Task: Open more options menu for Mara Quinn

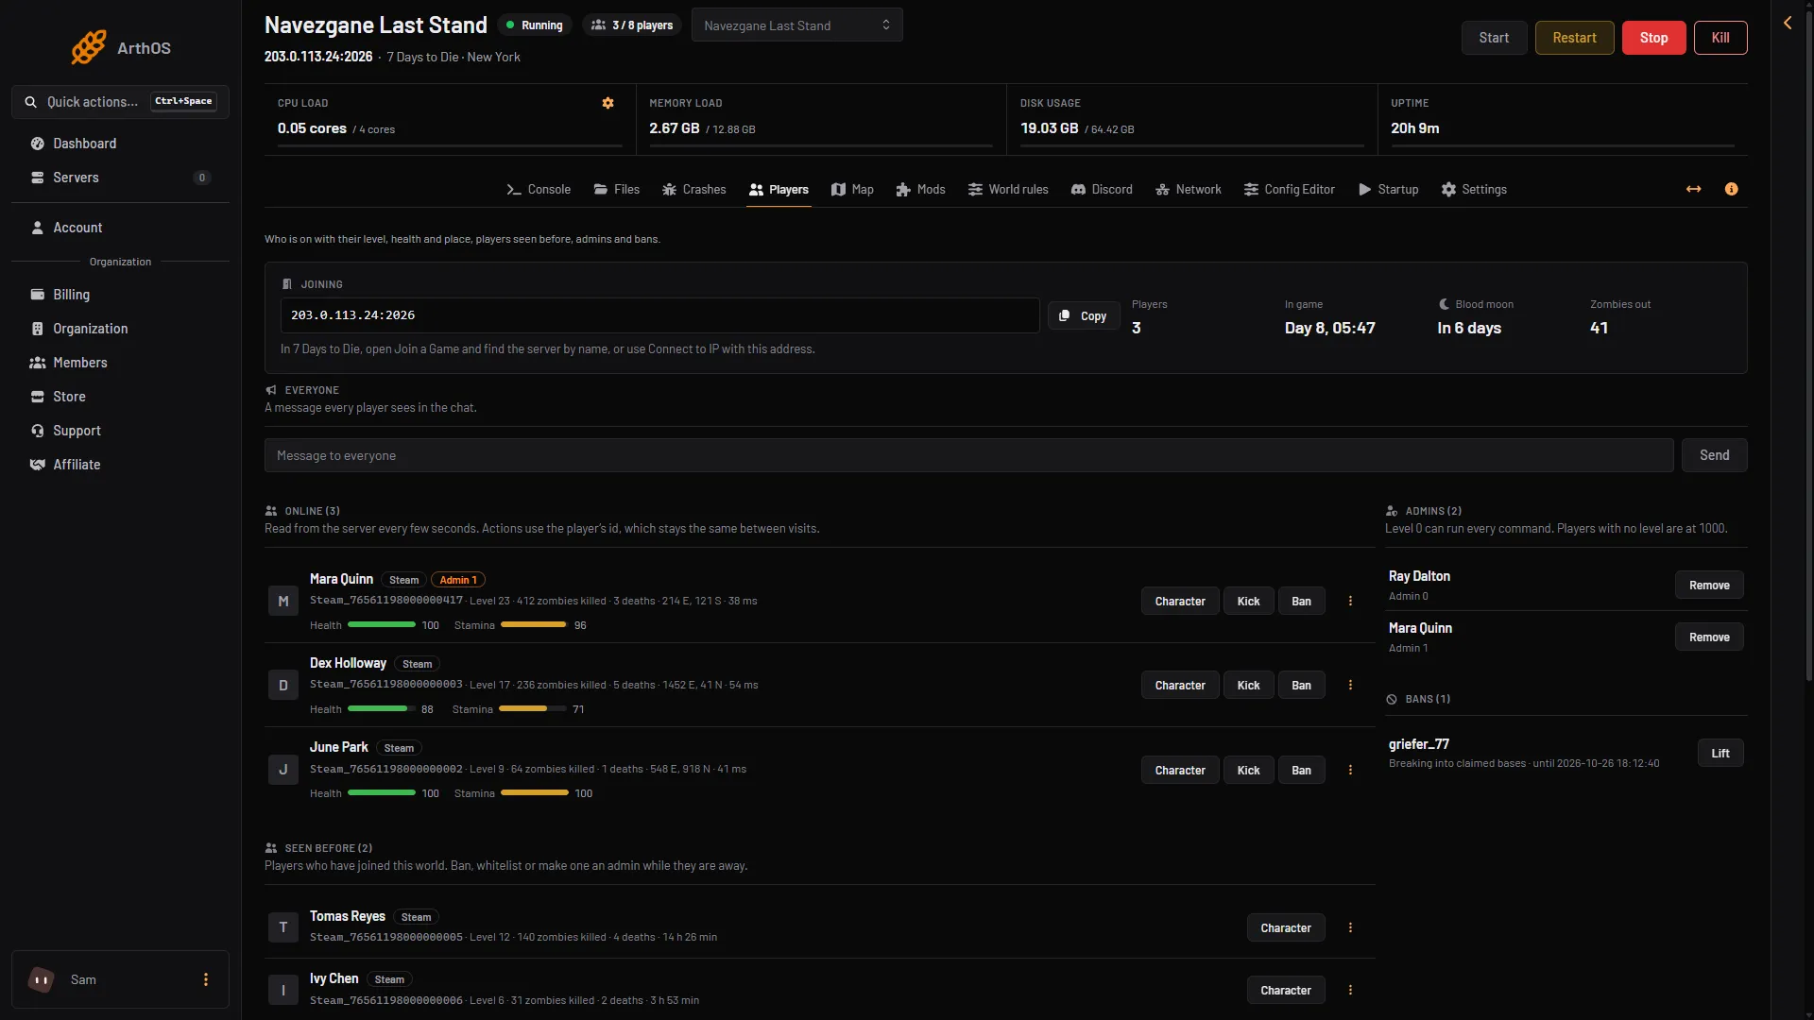Action: coord(1350,602)
